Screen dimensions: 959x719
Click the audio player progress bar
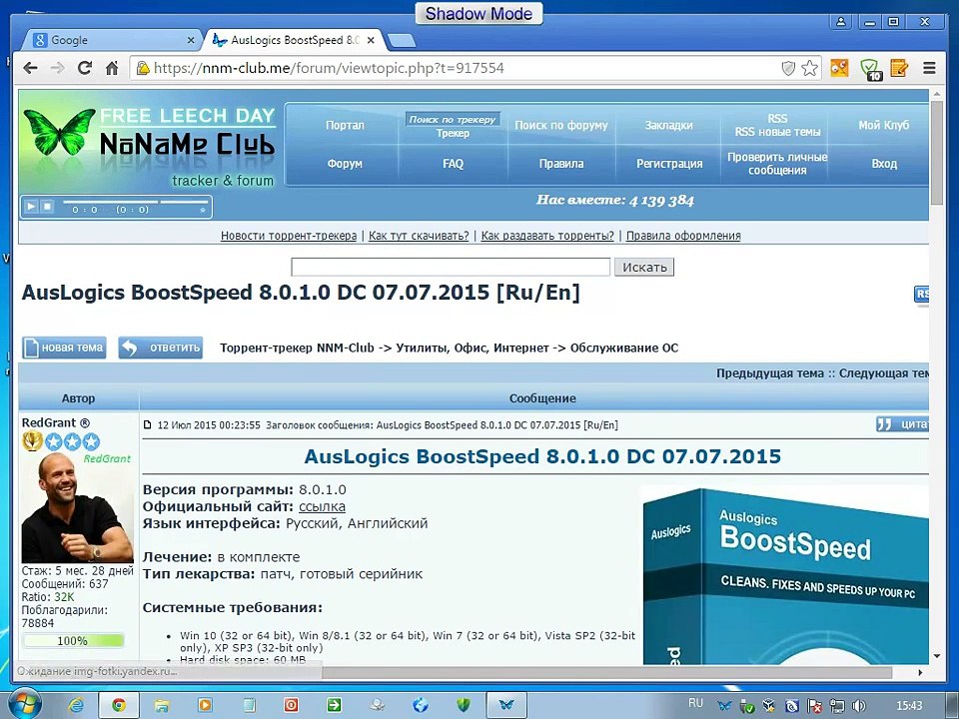tap(135, 201)
